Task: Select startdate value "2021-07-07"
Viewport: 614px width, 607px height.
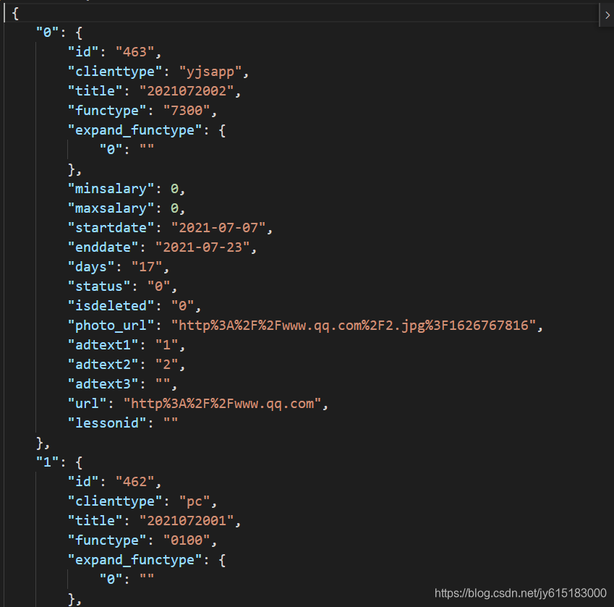Action: (218, 228)
